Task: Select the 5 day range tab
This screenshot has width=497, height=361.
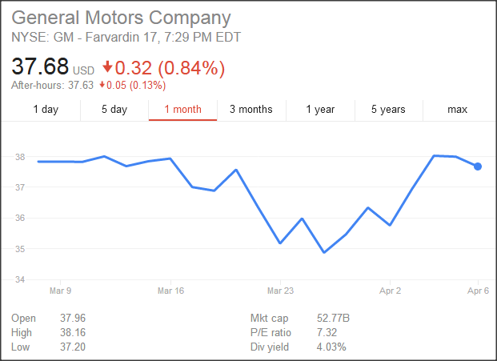Action: 114,110
